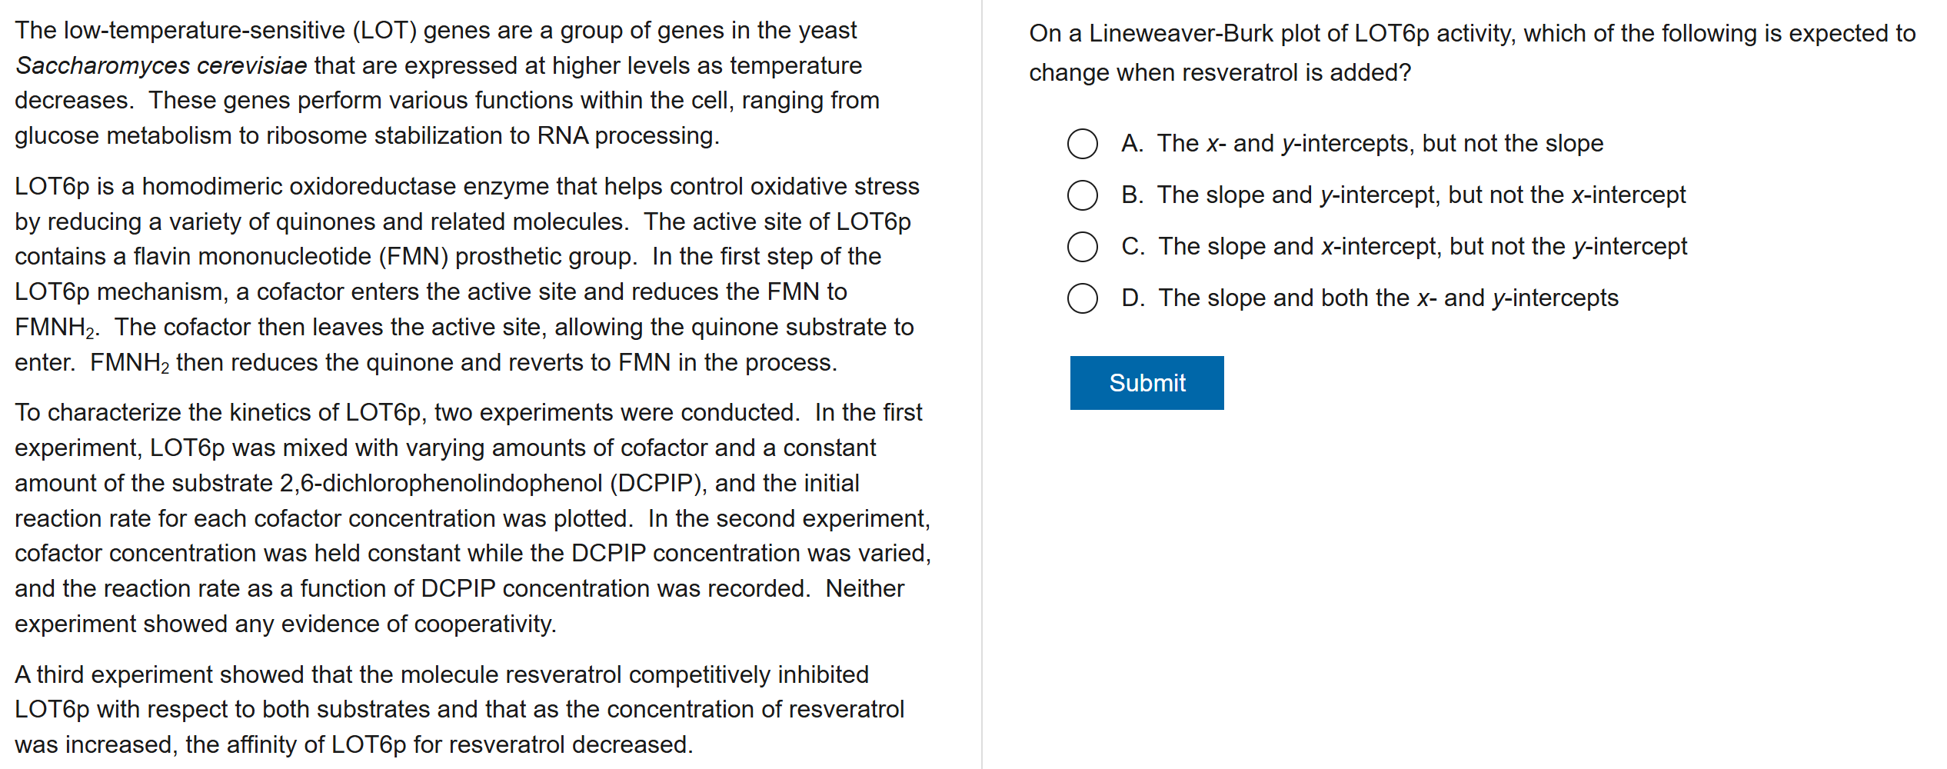Click the paragraph starting "A third experiment showed"
Viewport: 1947px width, 769px height.
(459, 709)
